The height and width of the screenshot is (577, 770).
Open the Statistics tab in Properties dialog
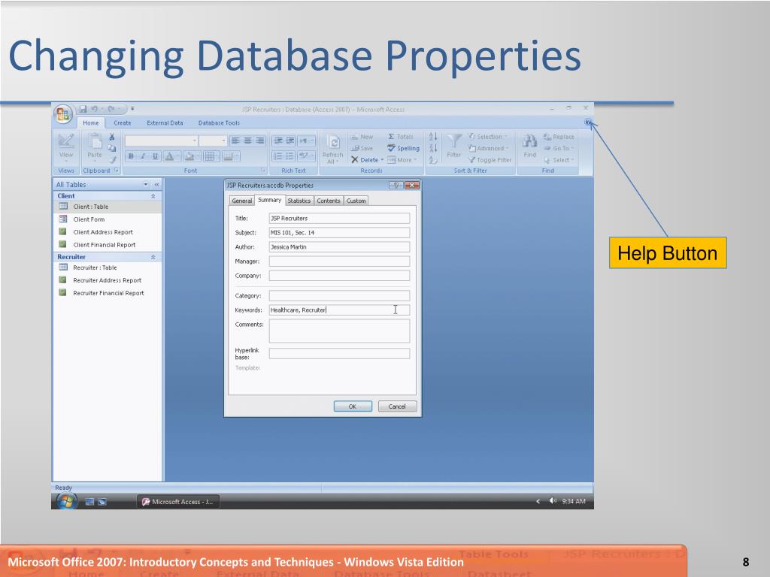point(299,201)
